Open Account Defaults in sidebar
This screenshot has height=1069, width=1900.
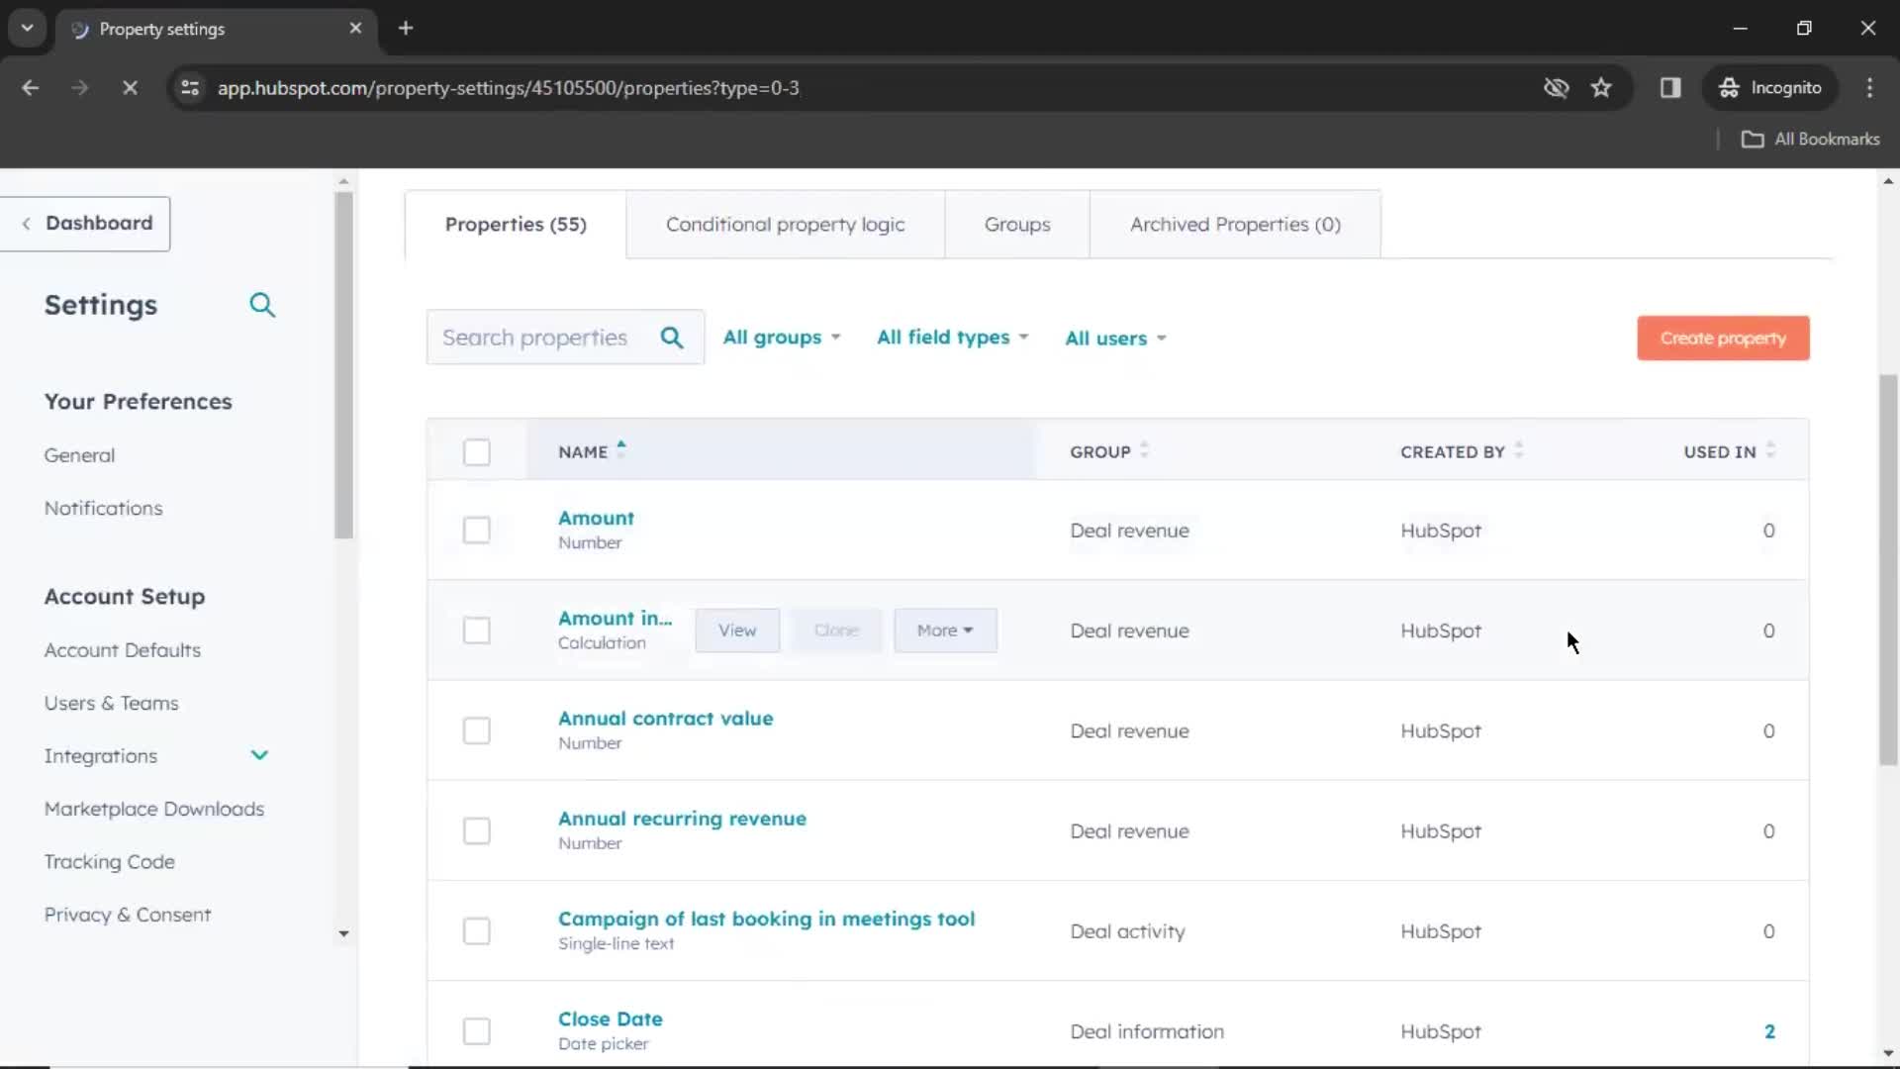pos(122,650)
